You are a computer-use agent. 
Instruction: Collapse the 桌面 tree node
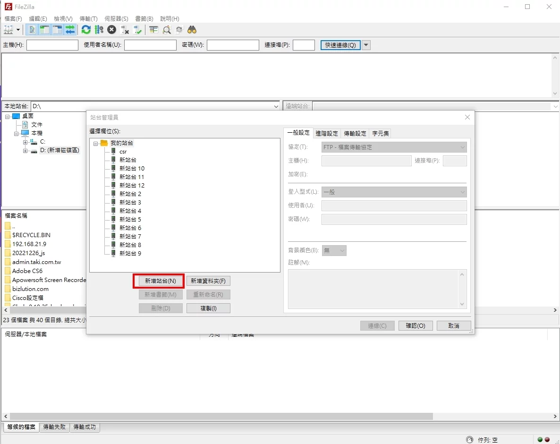(x=7, y=117)
